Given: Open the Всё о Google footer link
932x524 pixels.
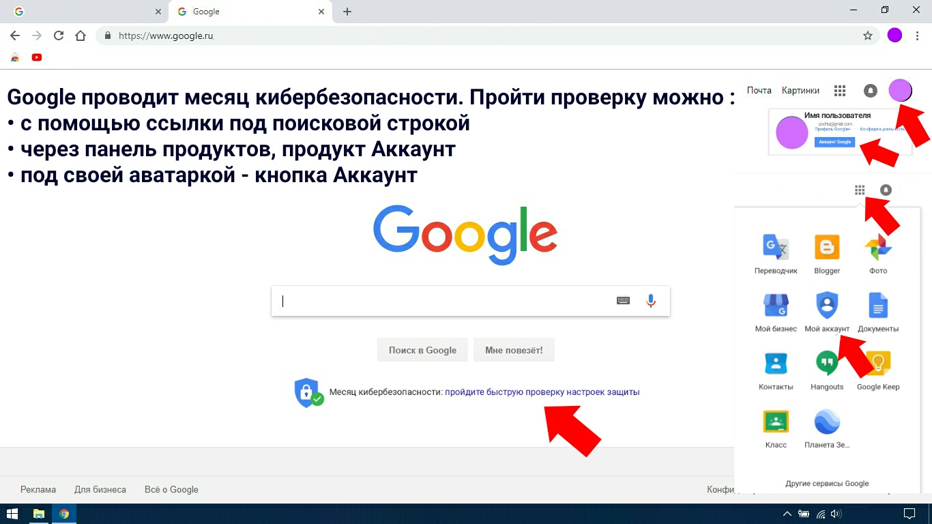Looking at the screenshot, I should [x=171, y=489].
